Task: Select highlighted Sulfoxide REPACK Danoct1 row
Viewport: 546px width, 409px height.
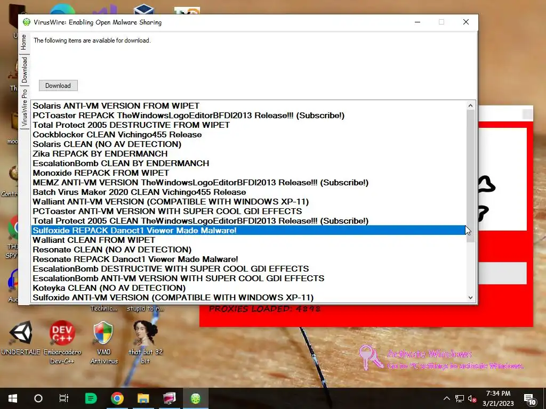Action: (x=248, y=230)
